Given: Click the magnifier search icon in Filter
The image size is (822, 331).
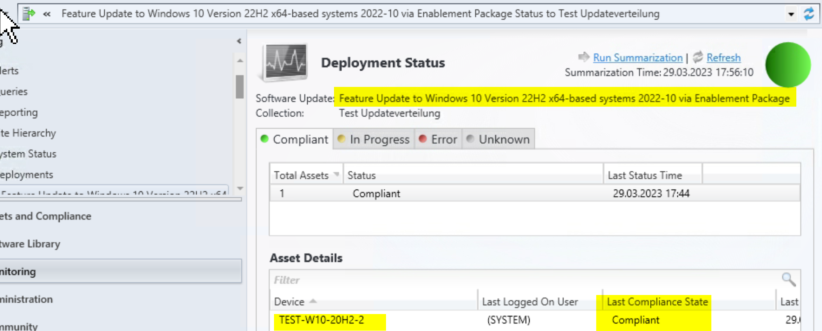Looking at the screenshot, I should click(789, 279).
